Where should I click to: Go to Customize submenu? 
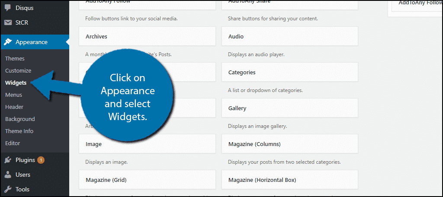[18, 71]
